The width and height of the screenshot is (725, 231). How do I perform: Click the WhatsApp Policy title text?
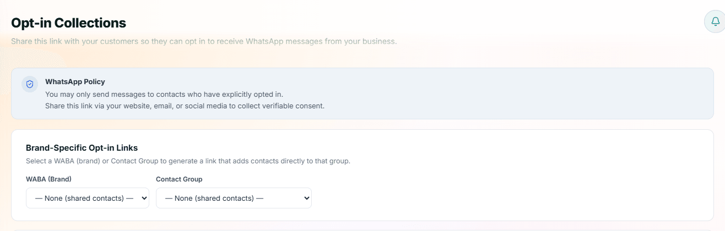pos(75,81)
